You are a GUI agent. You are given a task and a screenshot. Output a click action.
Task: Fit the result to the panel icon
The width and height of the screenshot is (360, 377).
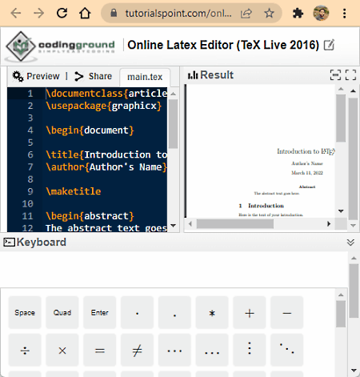point(335,74)
